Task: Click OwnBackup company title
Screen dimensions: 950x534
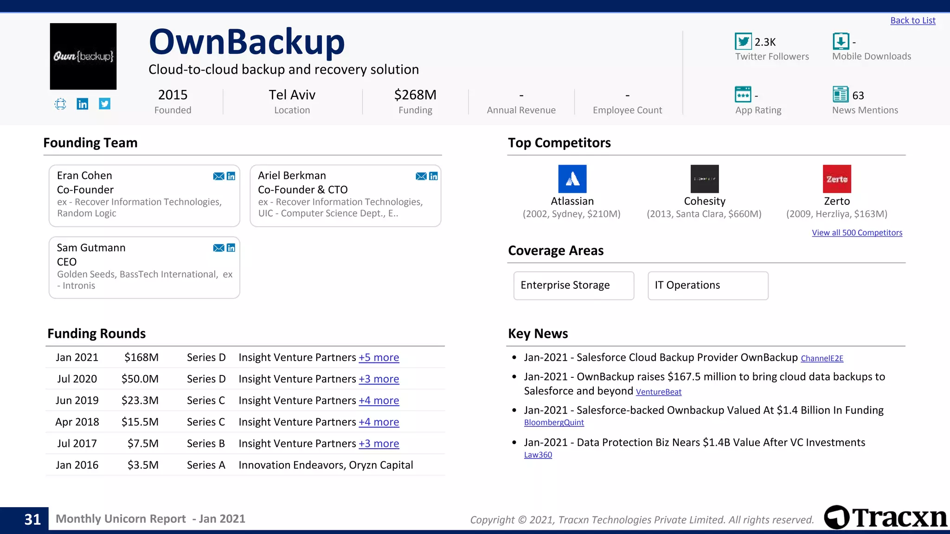Action: (x=247, y=42)
